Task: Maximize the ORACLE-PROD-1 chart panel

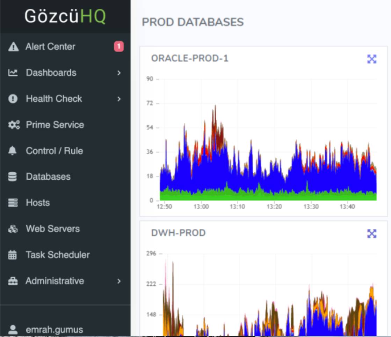Action: tap(372, 59)
